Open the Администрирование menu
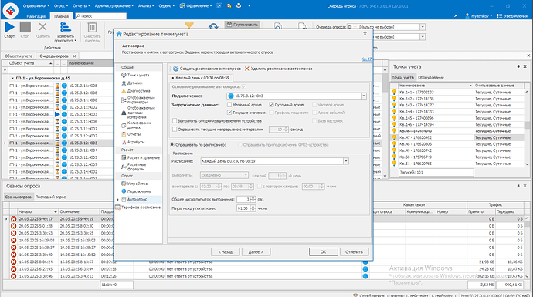The height and width of the screenshot is (297, 533). [x=114, y=5]
